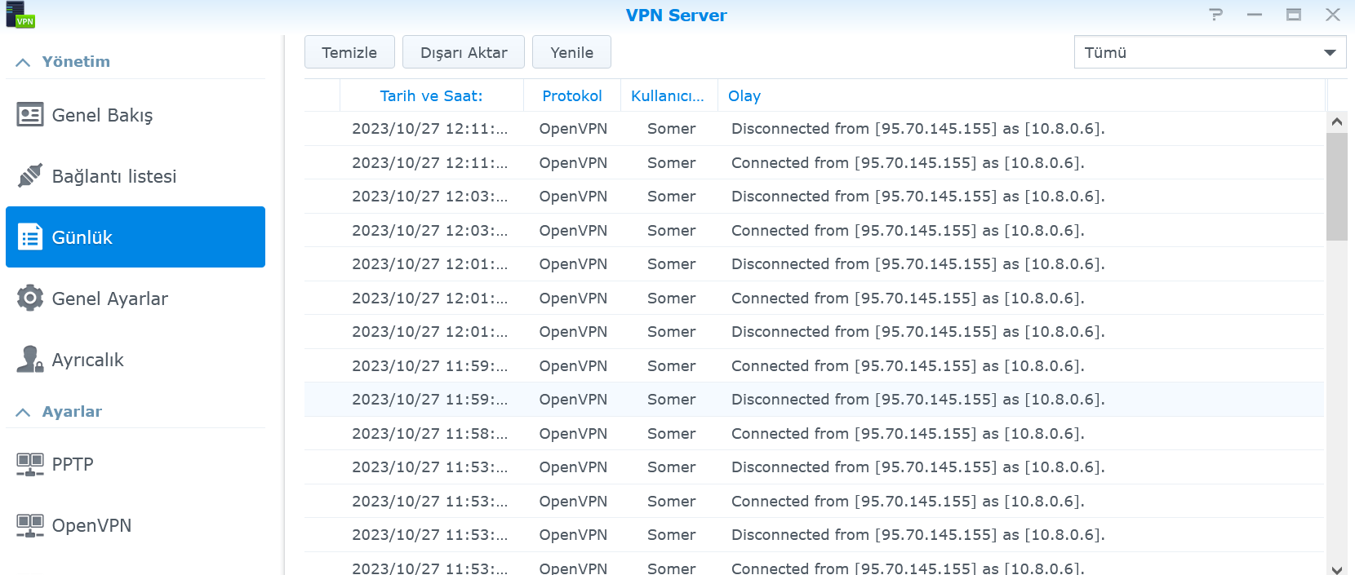Sort by the Olay column header

pos(744,96)
